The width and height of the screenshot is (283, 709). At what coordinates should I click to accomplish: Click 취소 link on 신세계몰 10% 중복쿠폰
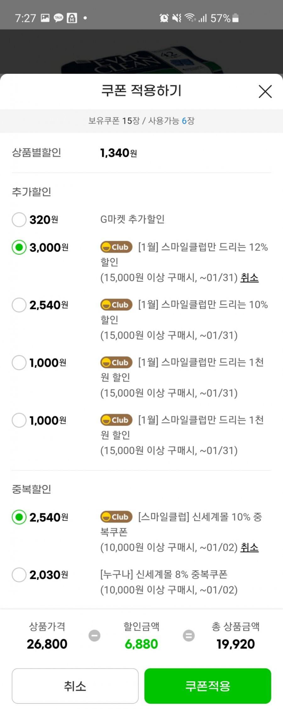click(x=249, y=547)
